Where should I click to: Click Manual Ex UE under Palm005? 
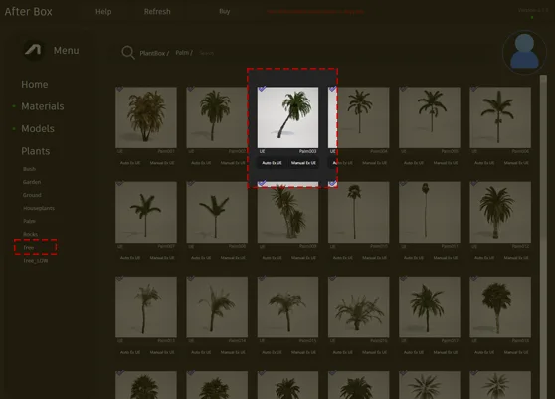[x=446, y=163]
